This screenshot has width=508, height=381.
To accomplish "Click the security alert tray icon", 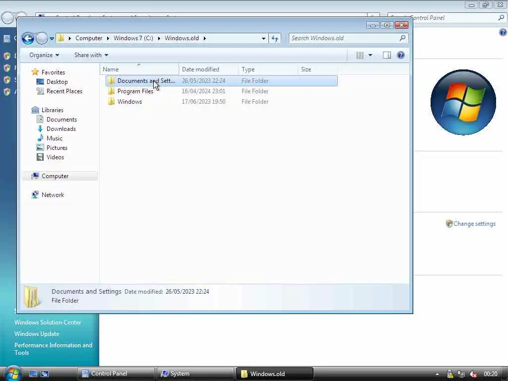I will 449,374.
